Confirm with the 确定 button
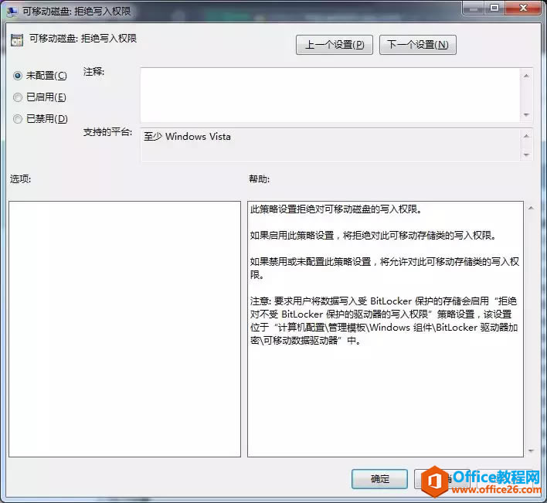Viewport: 547px width, 503px height. (379, 479)
